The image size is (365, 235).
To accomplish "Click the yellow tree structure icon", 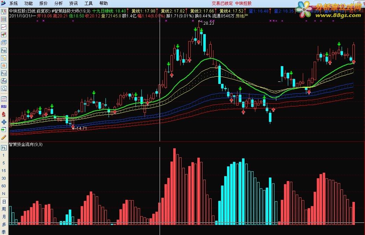I will point(4,58).
